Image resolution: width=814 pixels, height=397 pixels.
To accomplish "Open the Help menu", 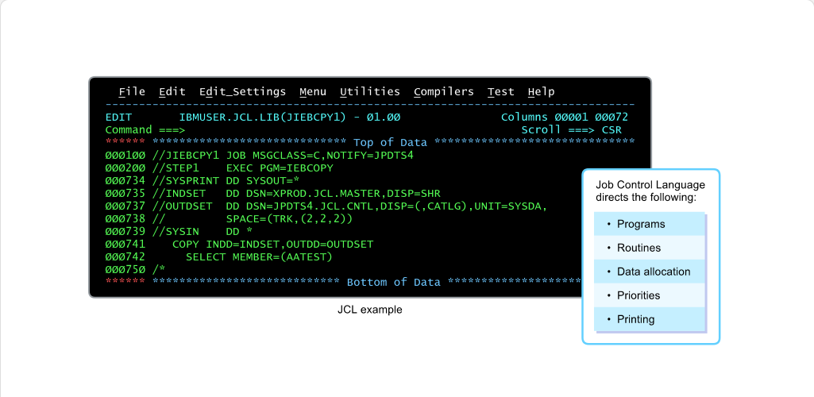I will pos(542,92).
